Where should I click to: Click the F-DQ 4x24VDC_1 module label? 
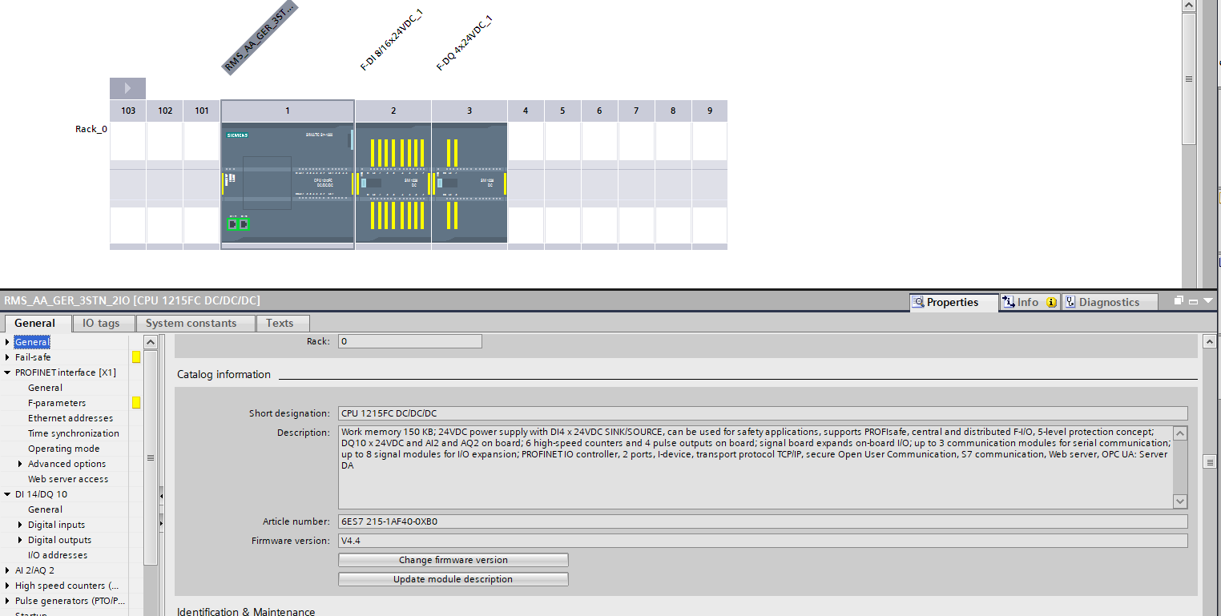[x=464, y=42]
